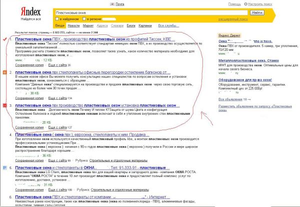Image resolution: width=300 pixels, height=207 pixels.
Task: Select the Везде tab
Action: point(59,25)
